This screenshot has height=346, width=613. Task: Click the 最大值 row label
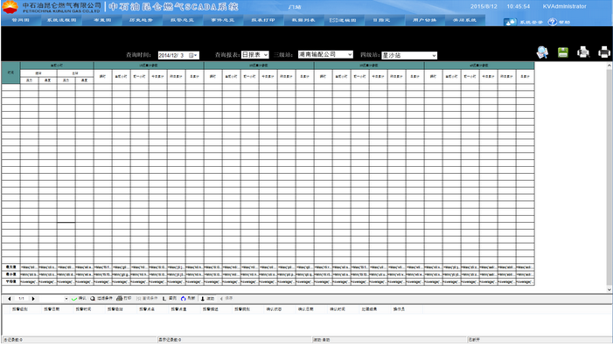point(10,267)
